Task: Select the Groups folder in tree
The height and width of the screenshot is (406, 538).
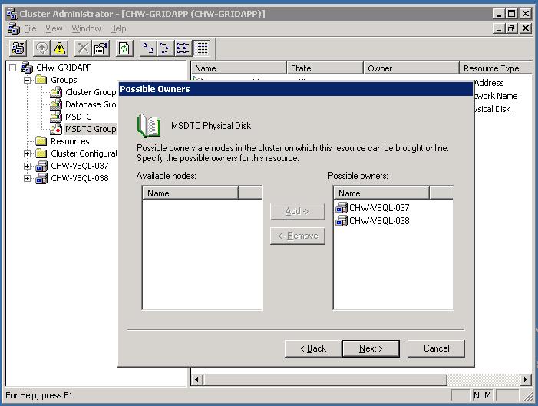Action: 64,80
